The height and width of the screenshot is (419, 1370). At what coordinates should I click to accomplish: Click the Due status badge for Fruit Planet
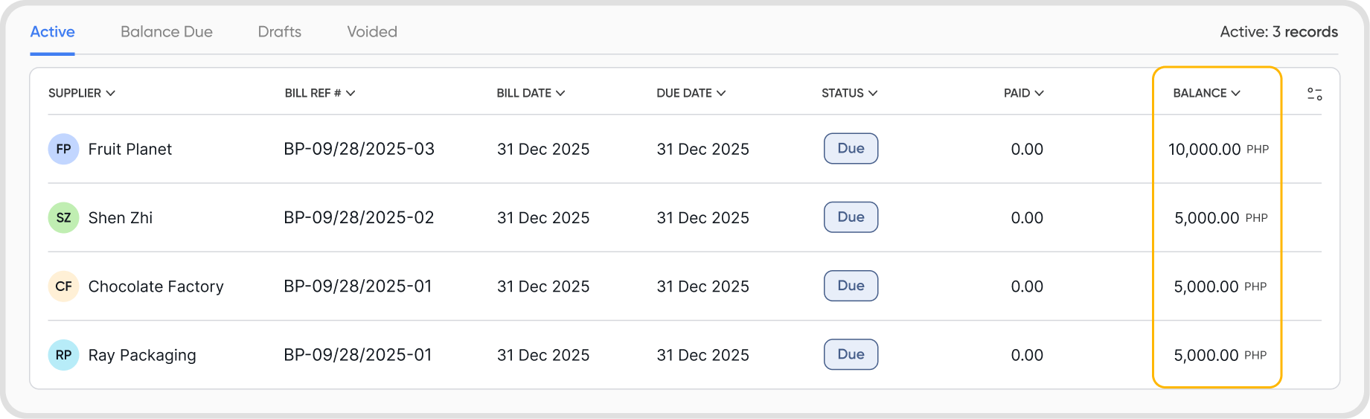(x=851, y=148)
